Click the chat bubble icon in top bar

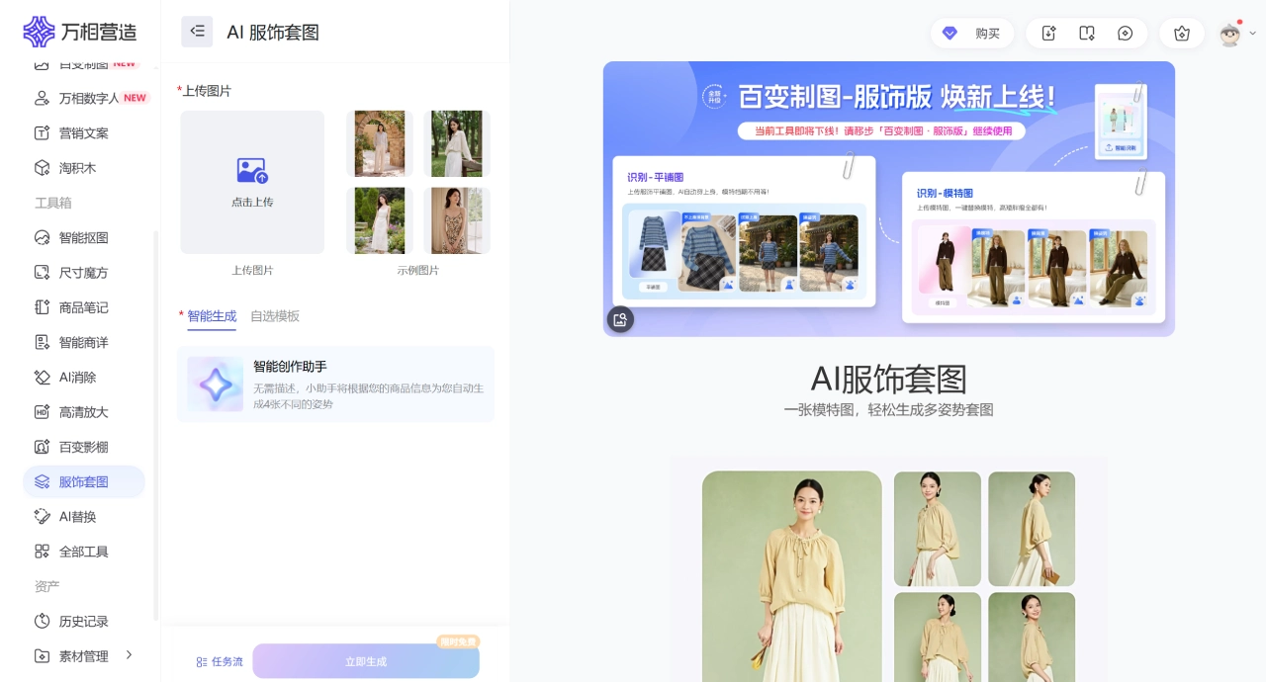coord(1126,34)
